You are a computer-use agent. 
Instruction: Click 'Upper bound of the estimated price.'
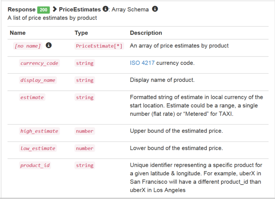click(176, 131)
